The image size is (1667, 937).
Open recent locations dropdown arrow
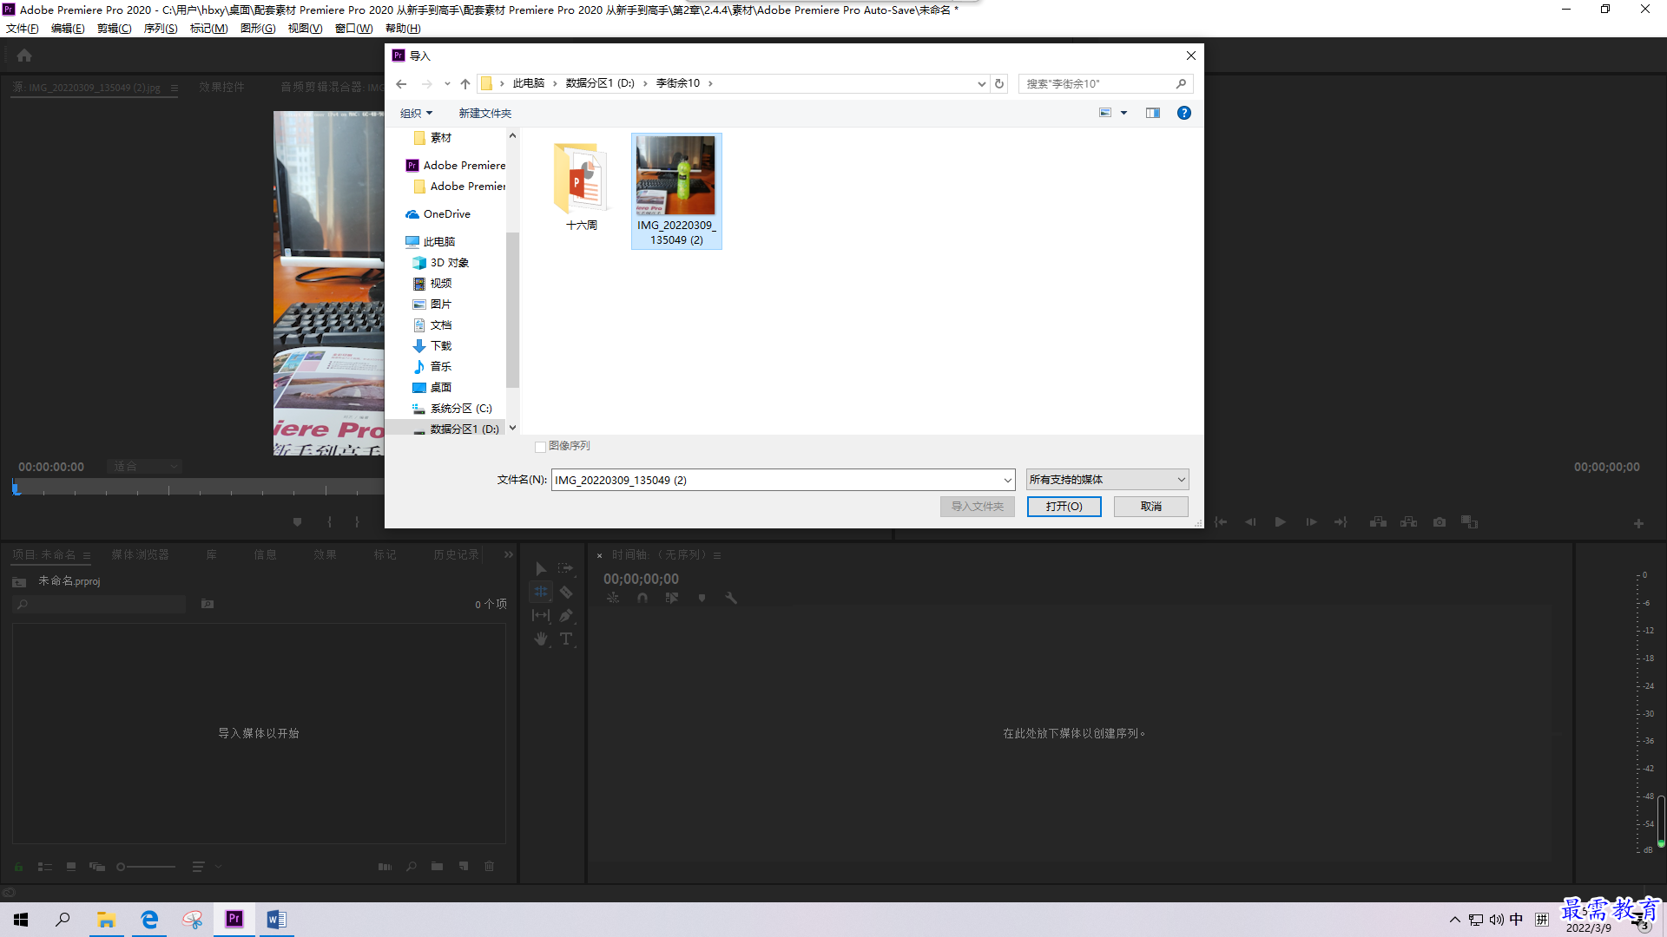pyautogui.click(x=447, y=84)
